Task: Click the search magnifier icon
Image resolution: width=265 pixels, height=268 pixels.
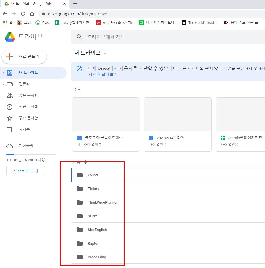Action: coord(79,37)
